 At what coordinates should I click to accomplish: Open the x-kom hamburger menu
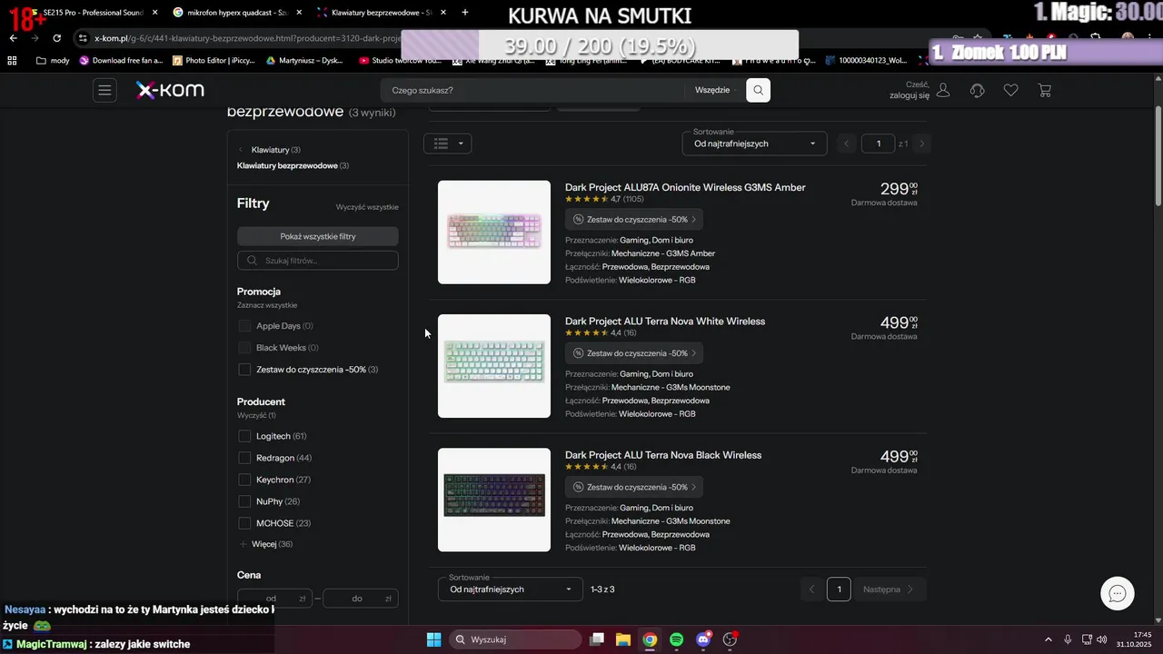coord(104,90)
